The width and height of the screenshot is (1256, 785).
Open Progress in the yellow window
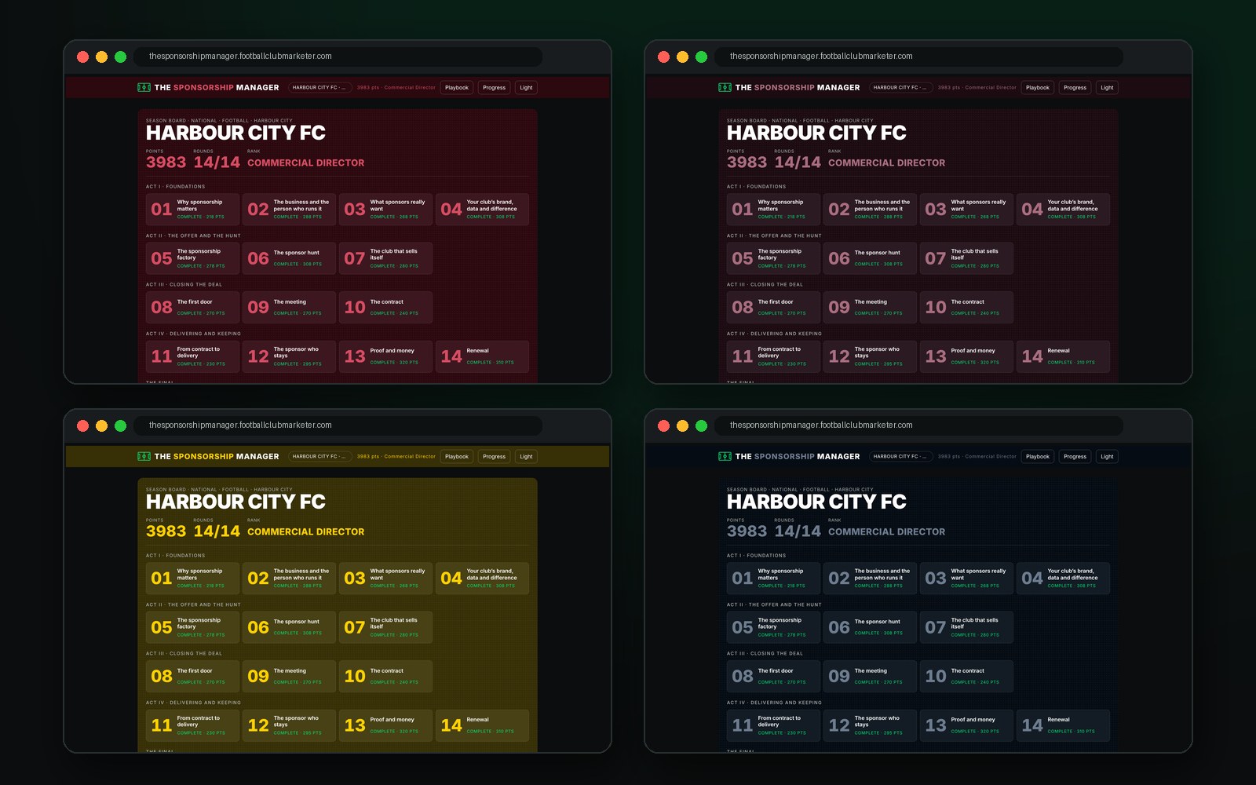[x=495, y=456]
